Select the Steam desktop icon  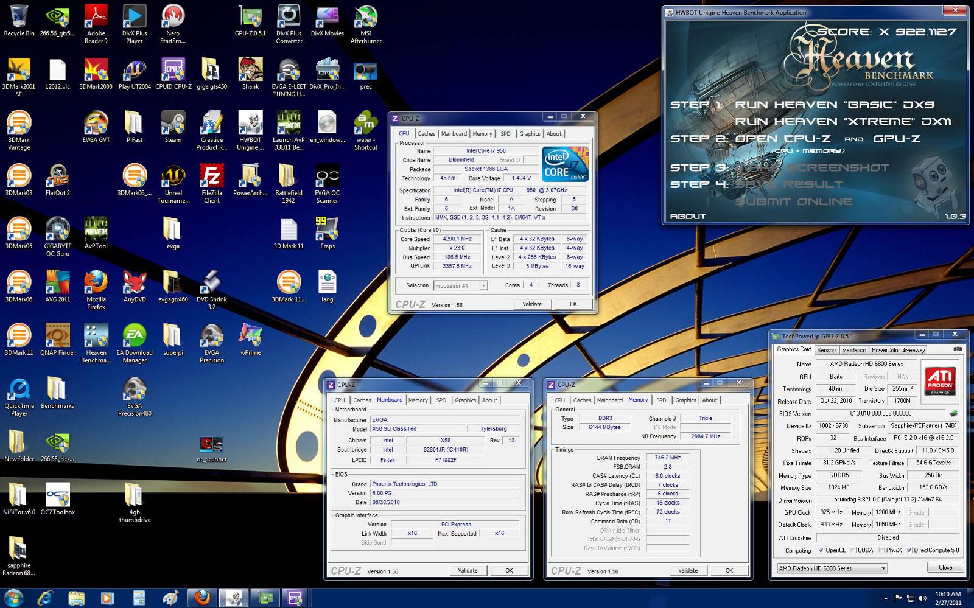173,127
